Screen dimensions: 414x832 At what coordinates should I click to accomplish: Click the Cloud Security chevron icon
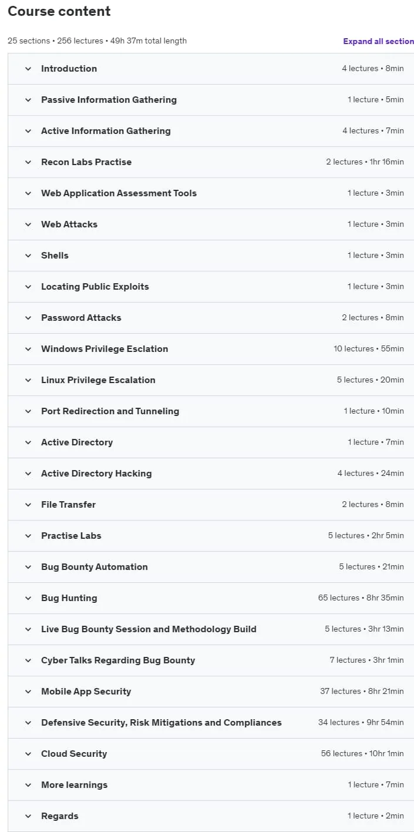pos(28,754)
